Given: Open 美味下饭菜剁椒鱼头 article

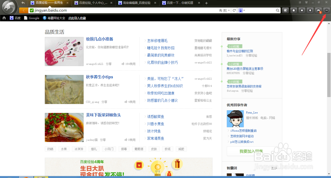Looking at the screenshot, I should (x=103, y=115).
